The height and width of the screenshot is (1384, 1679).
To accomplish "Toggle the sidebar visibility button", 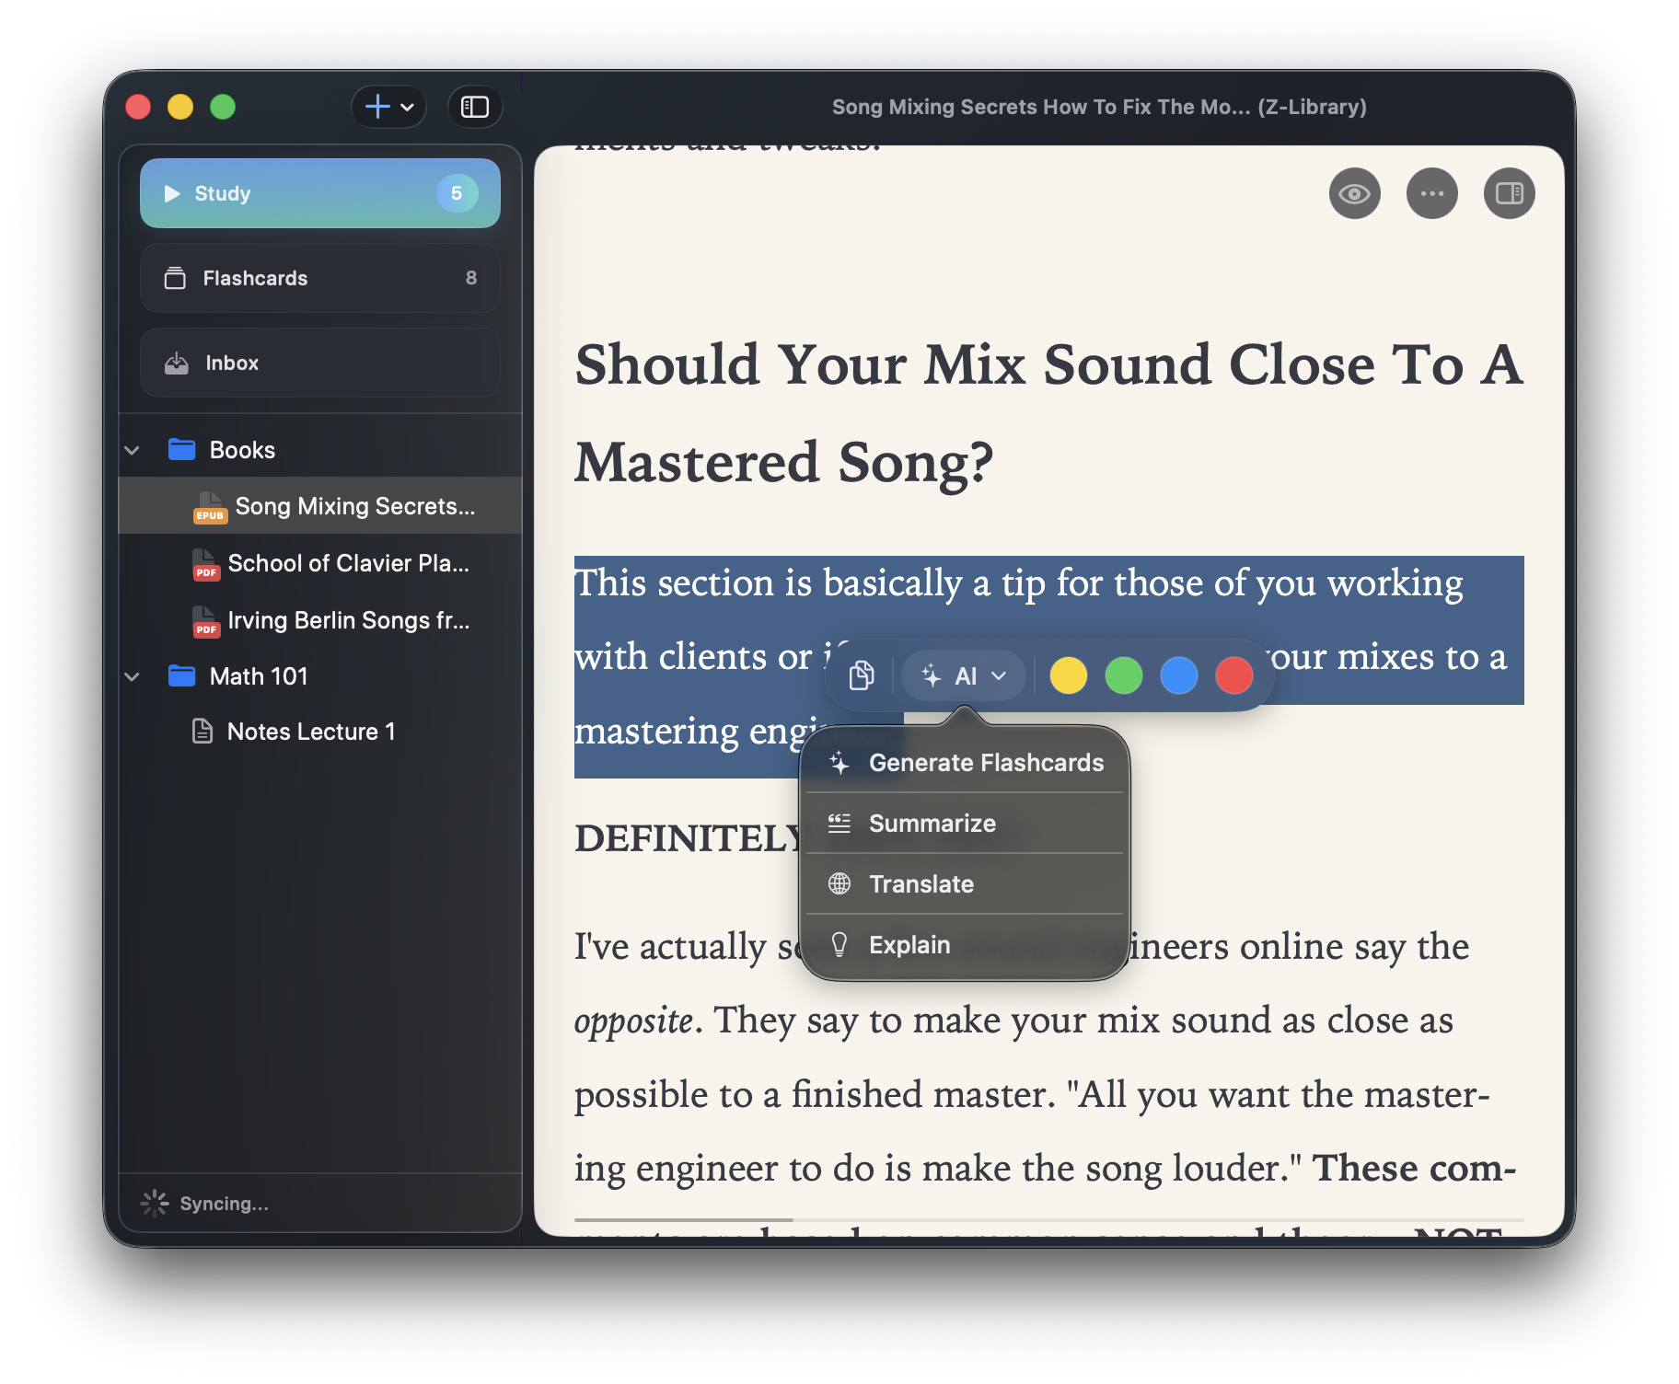I will pyautogui.click(x=474, y=106).
